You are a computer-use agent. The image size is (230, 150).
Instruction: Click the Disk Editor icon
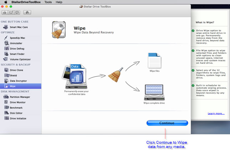(x=6, y=113)
